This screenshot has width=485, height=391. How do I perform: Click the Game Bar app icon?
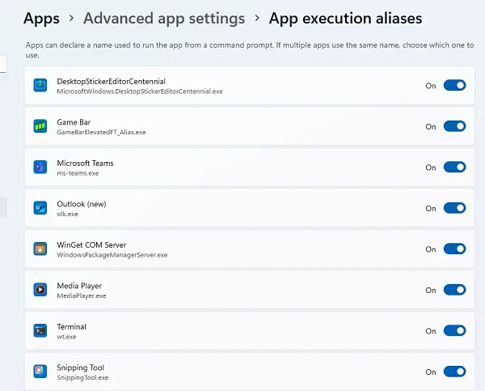point(40,126)
